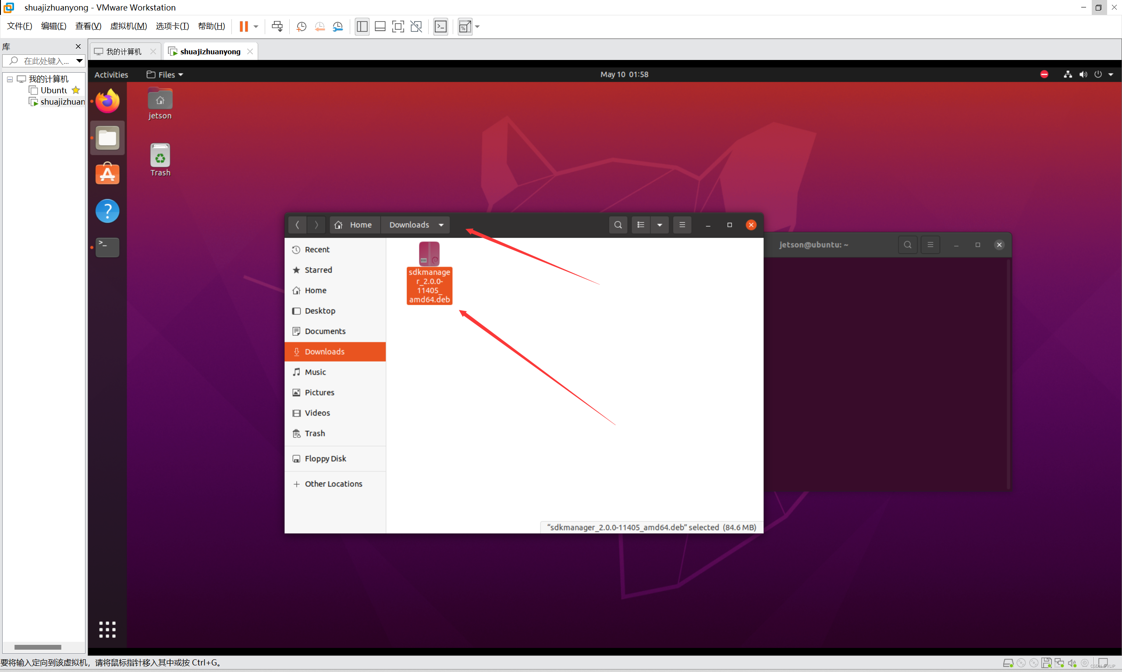Open the Files hamburger menu icon
This screenshot has width=1122, height=672.
click(x=682, y=225)
